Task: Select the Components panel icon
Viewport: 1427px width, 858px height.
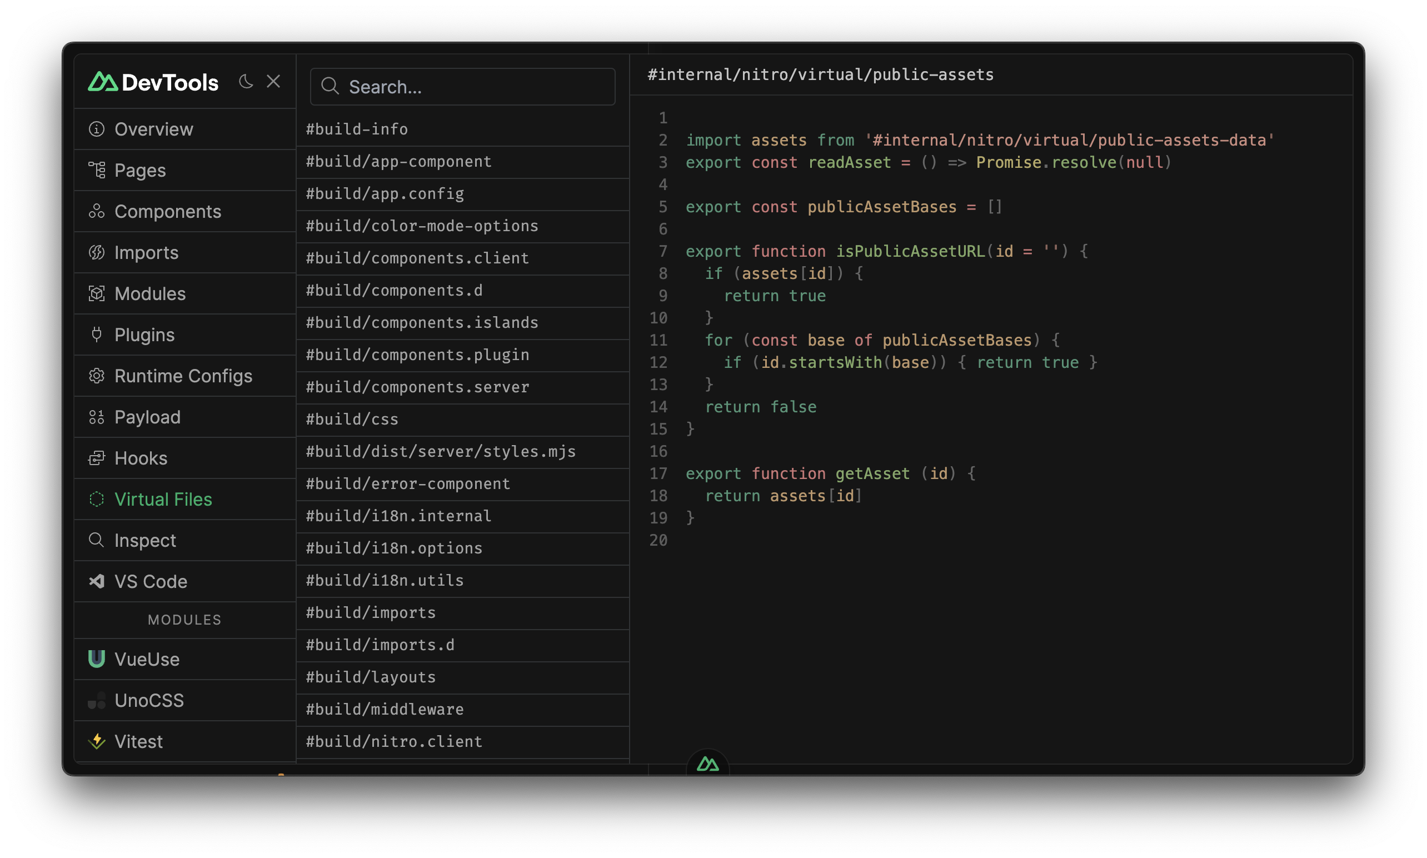Action: point(98,211)
